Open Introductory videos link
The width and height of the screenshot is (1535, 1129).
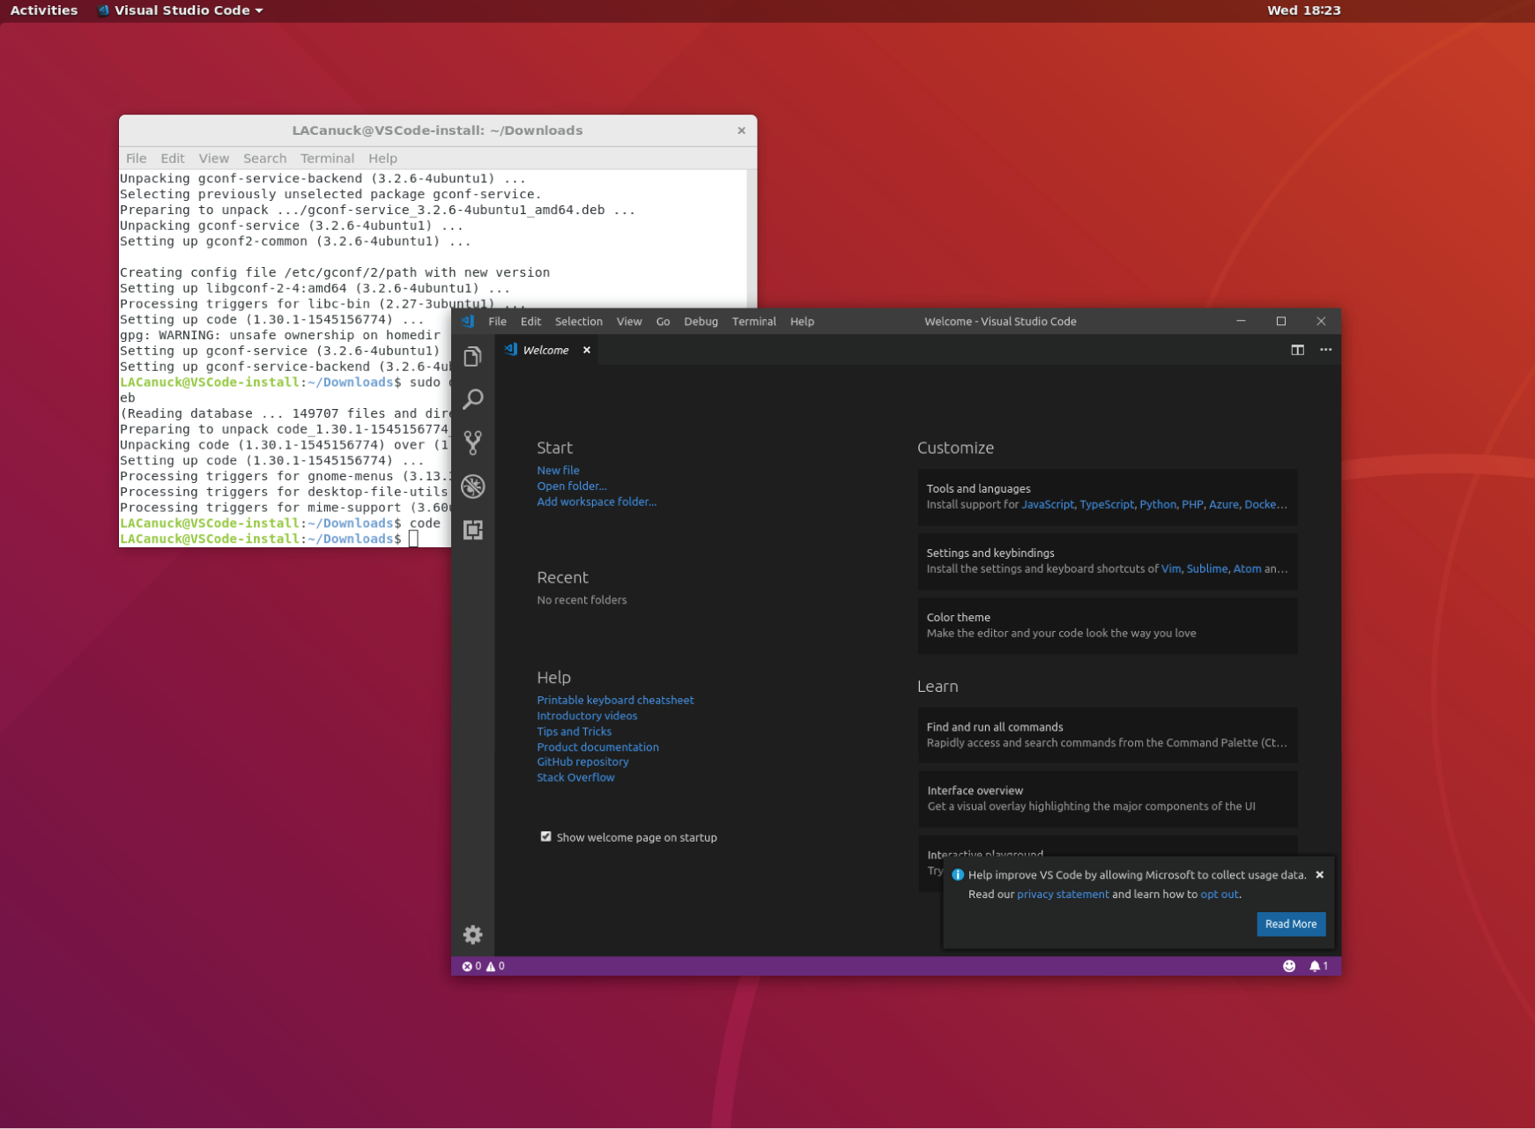pos(587,716)
